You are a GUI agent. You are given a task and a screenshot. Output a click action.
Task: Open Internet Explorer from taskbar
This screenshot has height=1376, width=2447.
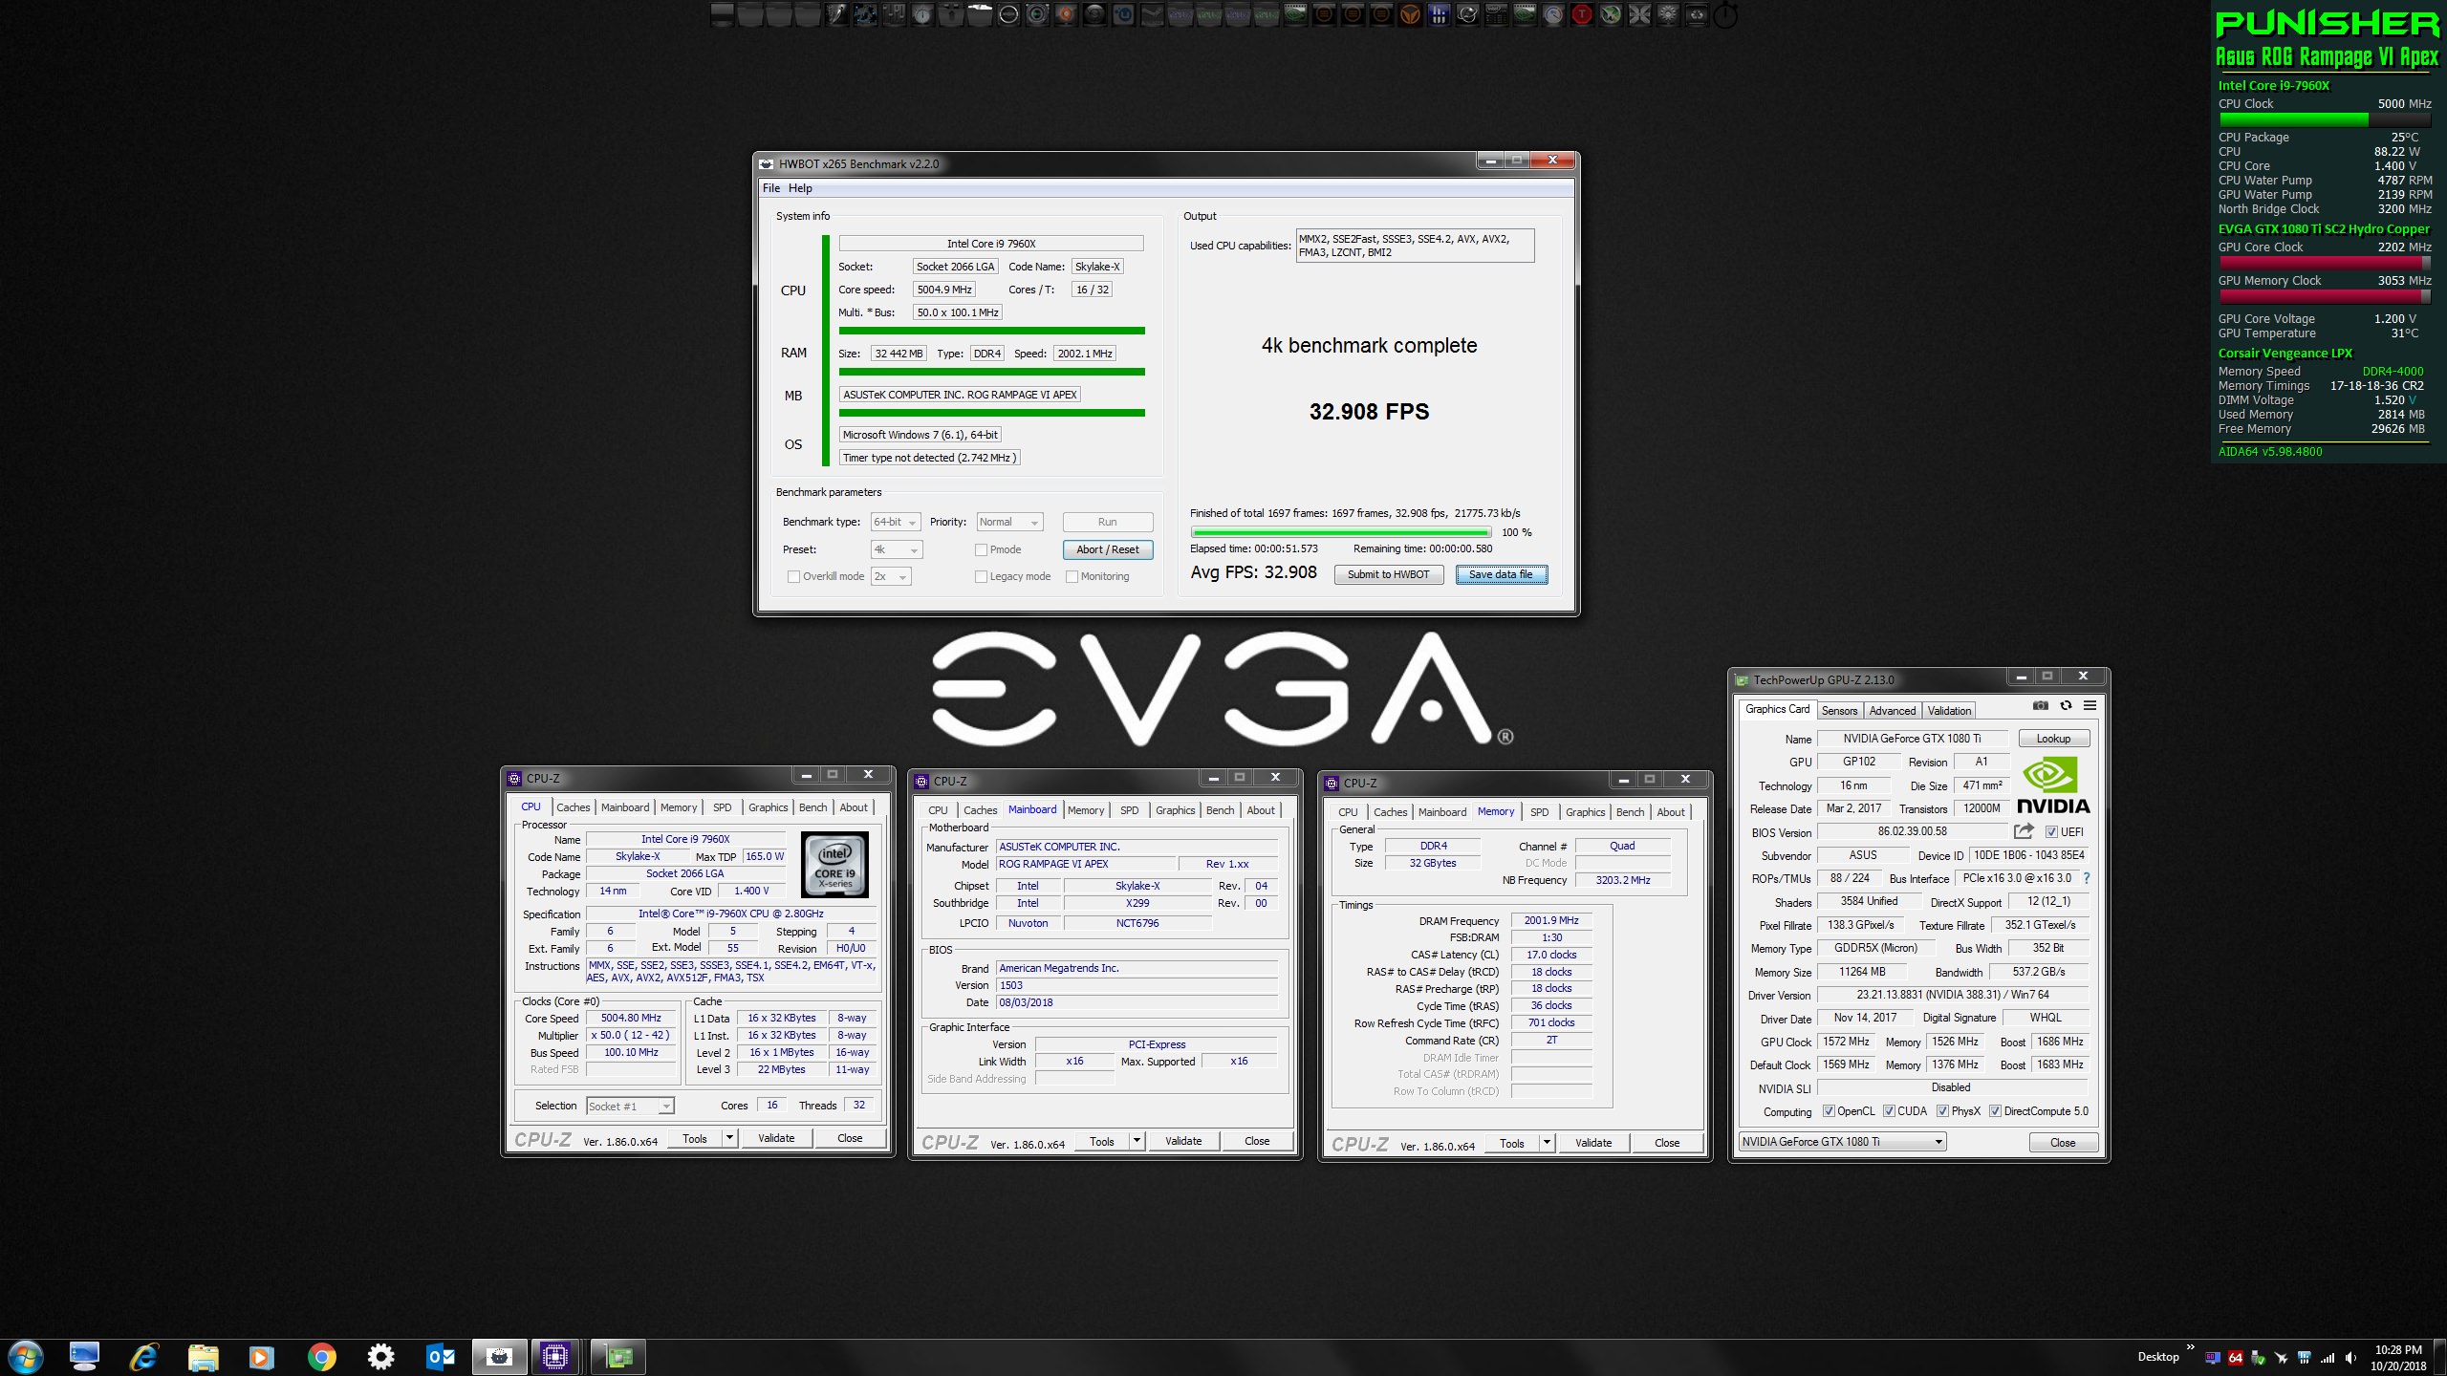click(144, 1357)
